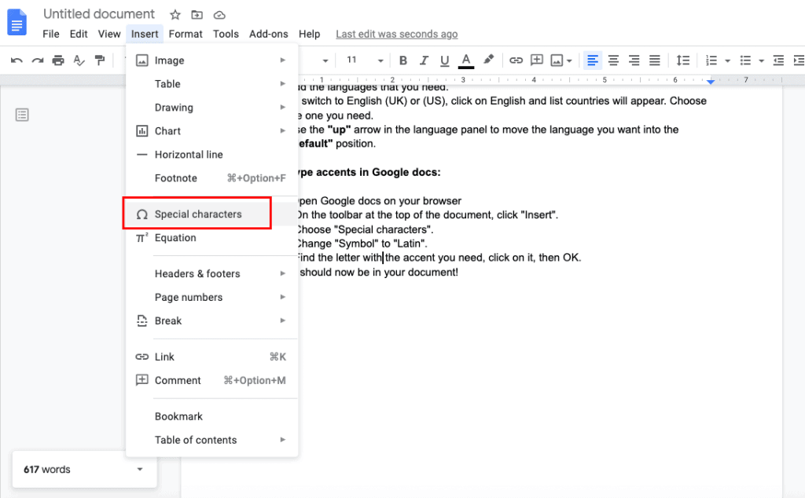
Task: Insert an Equation
Action: (x=212, y=238)
